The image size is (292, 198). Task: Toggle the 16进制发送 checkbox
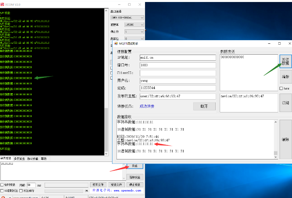coord(2,190)
